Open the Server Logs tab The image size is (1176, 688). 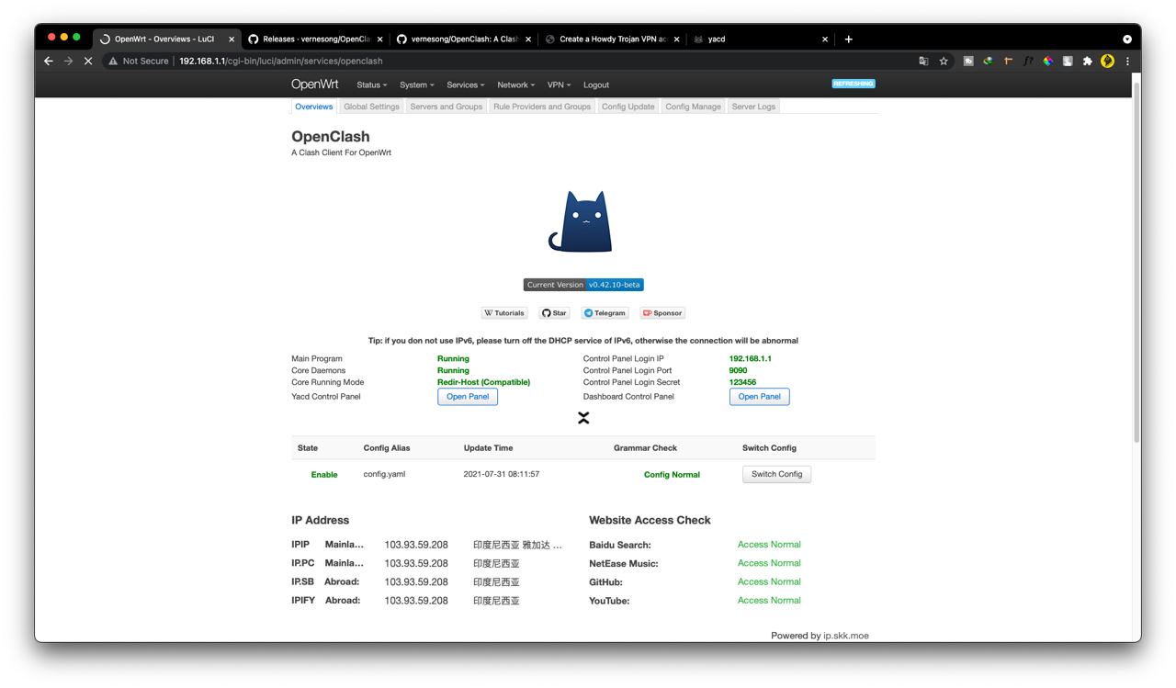[x=753, y=107]
